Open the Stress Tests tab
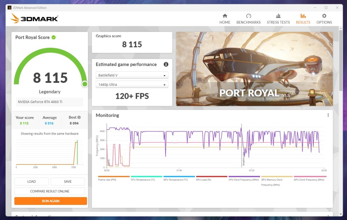The width and height of the screenshot is (347, 220). click(x=278, y=19)
